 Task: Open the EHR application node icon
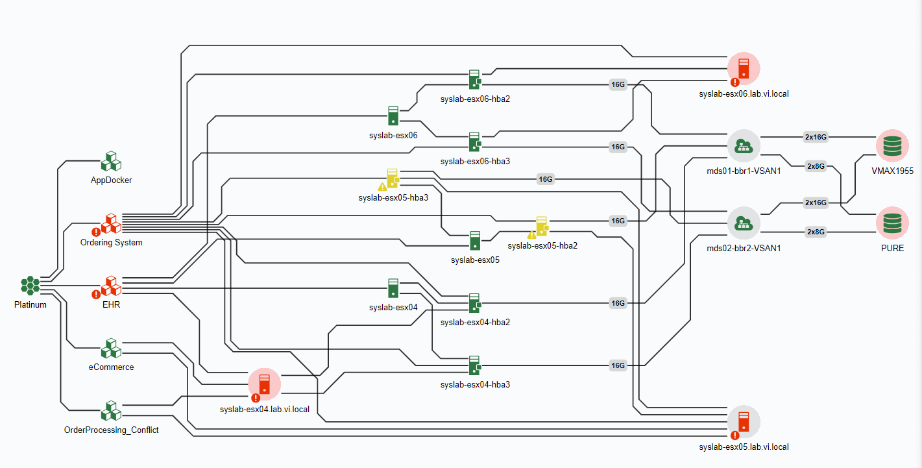click(111, 286)
